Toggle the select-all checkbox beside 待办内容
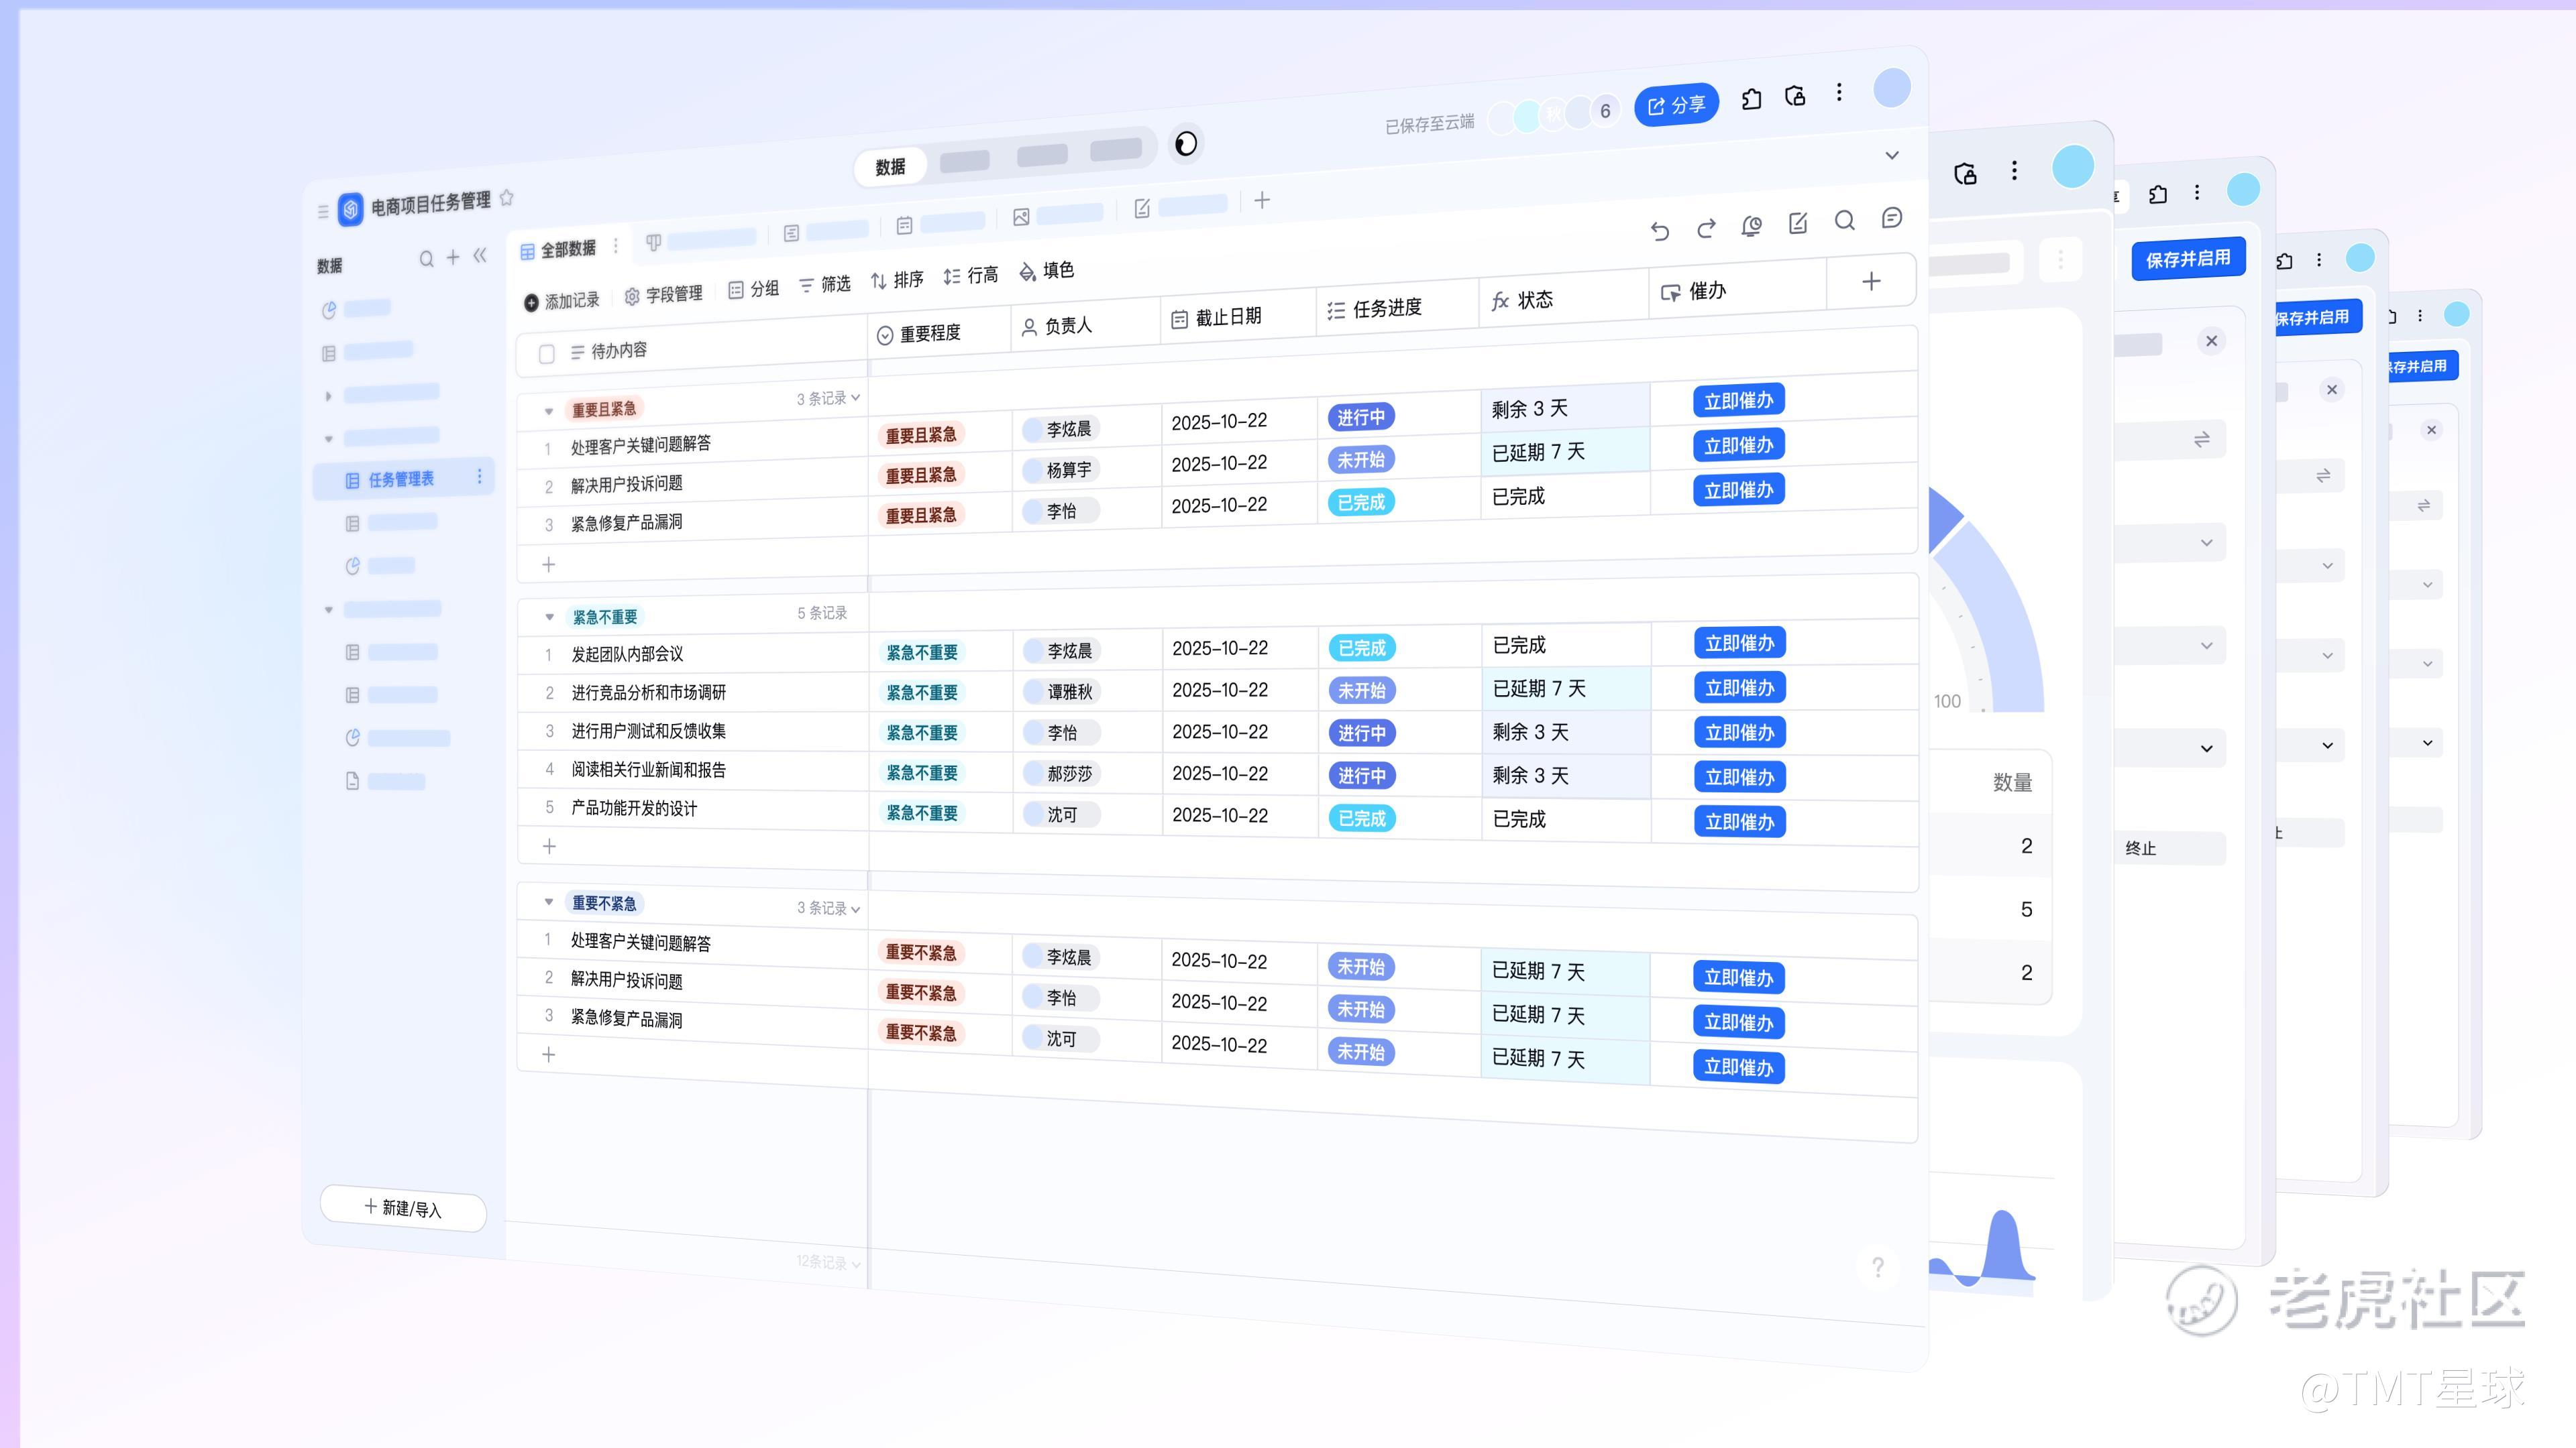The width and height of the screenshot is (2576, 1448). (546, 354)
